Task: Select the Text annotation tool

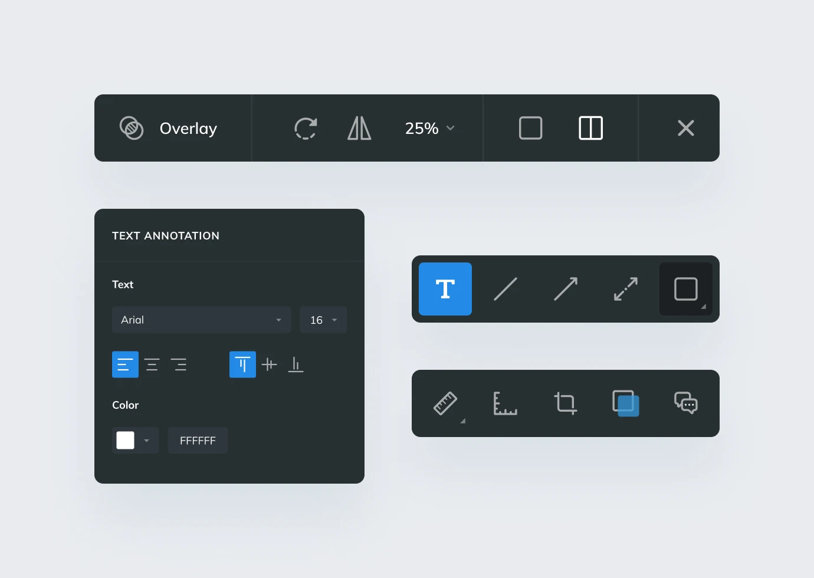Action: tap(445, 289)
